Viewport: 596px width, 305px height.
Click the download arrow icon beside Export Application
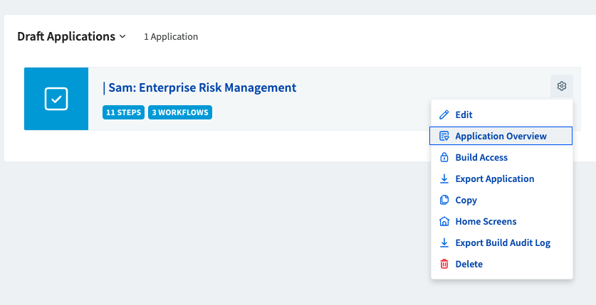[x=444, y=178]
